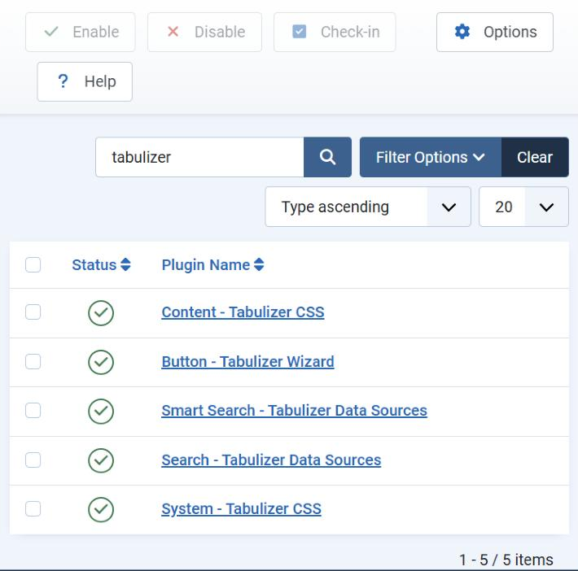The height and width of the screenshot is (571, 578).
Task: Open the Help button
Action: pos(85,81)
